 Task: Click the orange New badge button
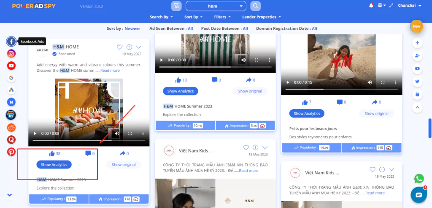[416, 26]
